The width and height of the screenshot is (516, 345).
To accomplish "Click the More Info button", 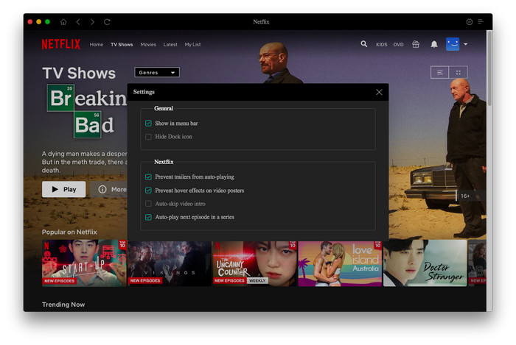I will coord(109,189).
